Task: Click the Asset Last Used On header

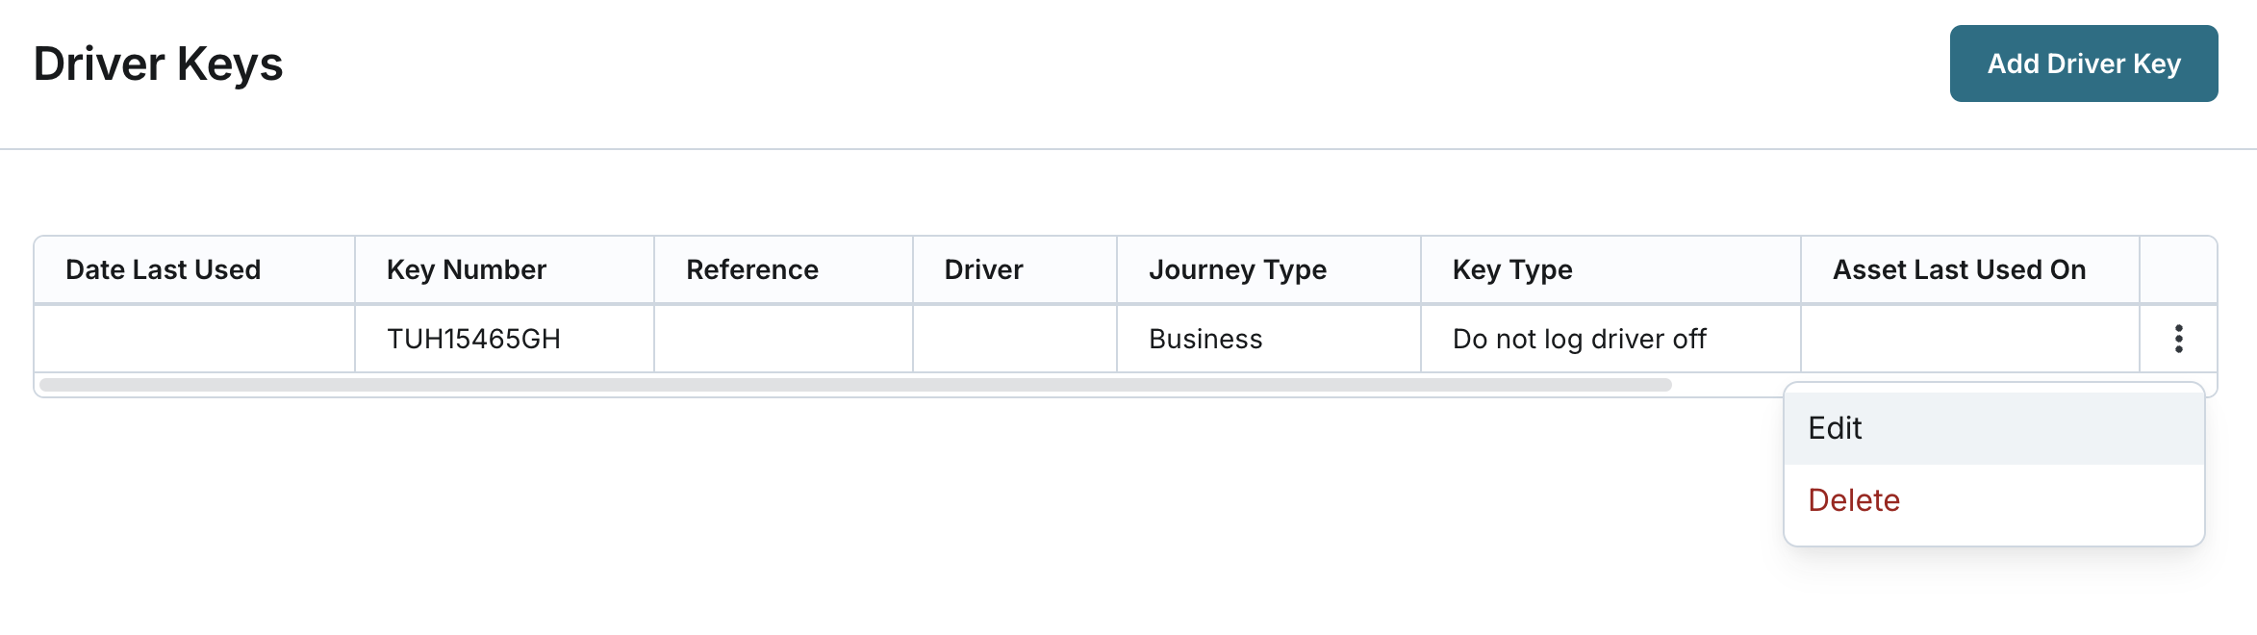Action: [x=1959, y=269]
